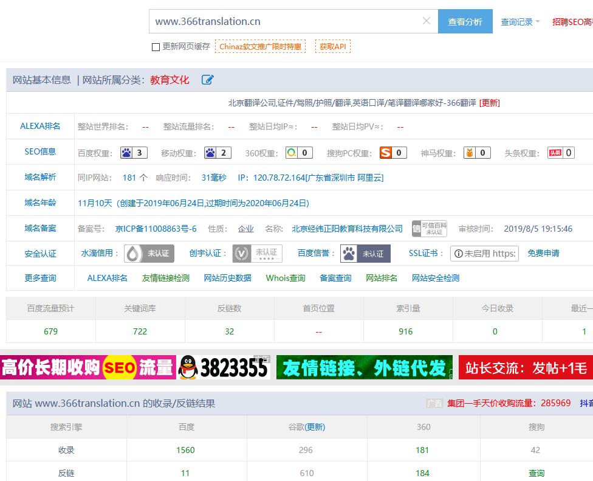593x481 pixels.
Task: Click Baidu traffic estimate value 679
Action: [x=50, y=331]
